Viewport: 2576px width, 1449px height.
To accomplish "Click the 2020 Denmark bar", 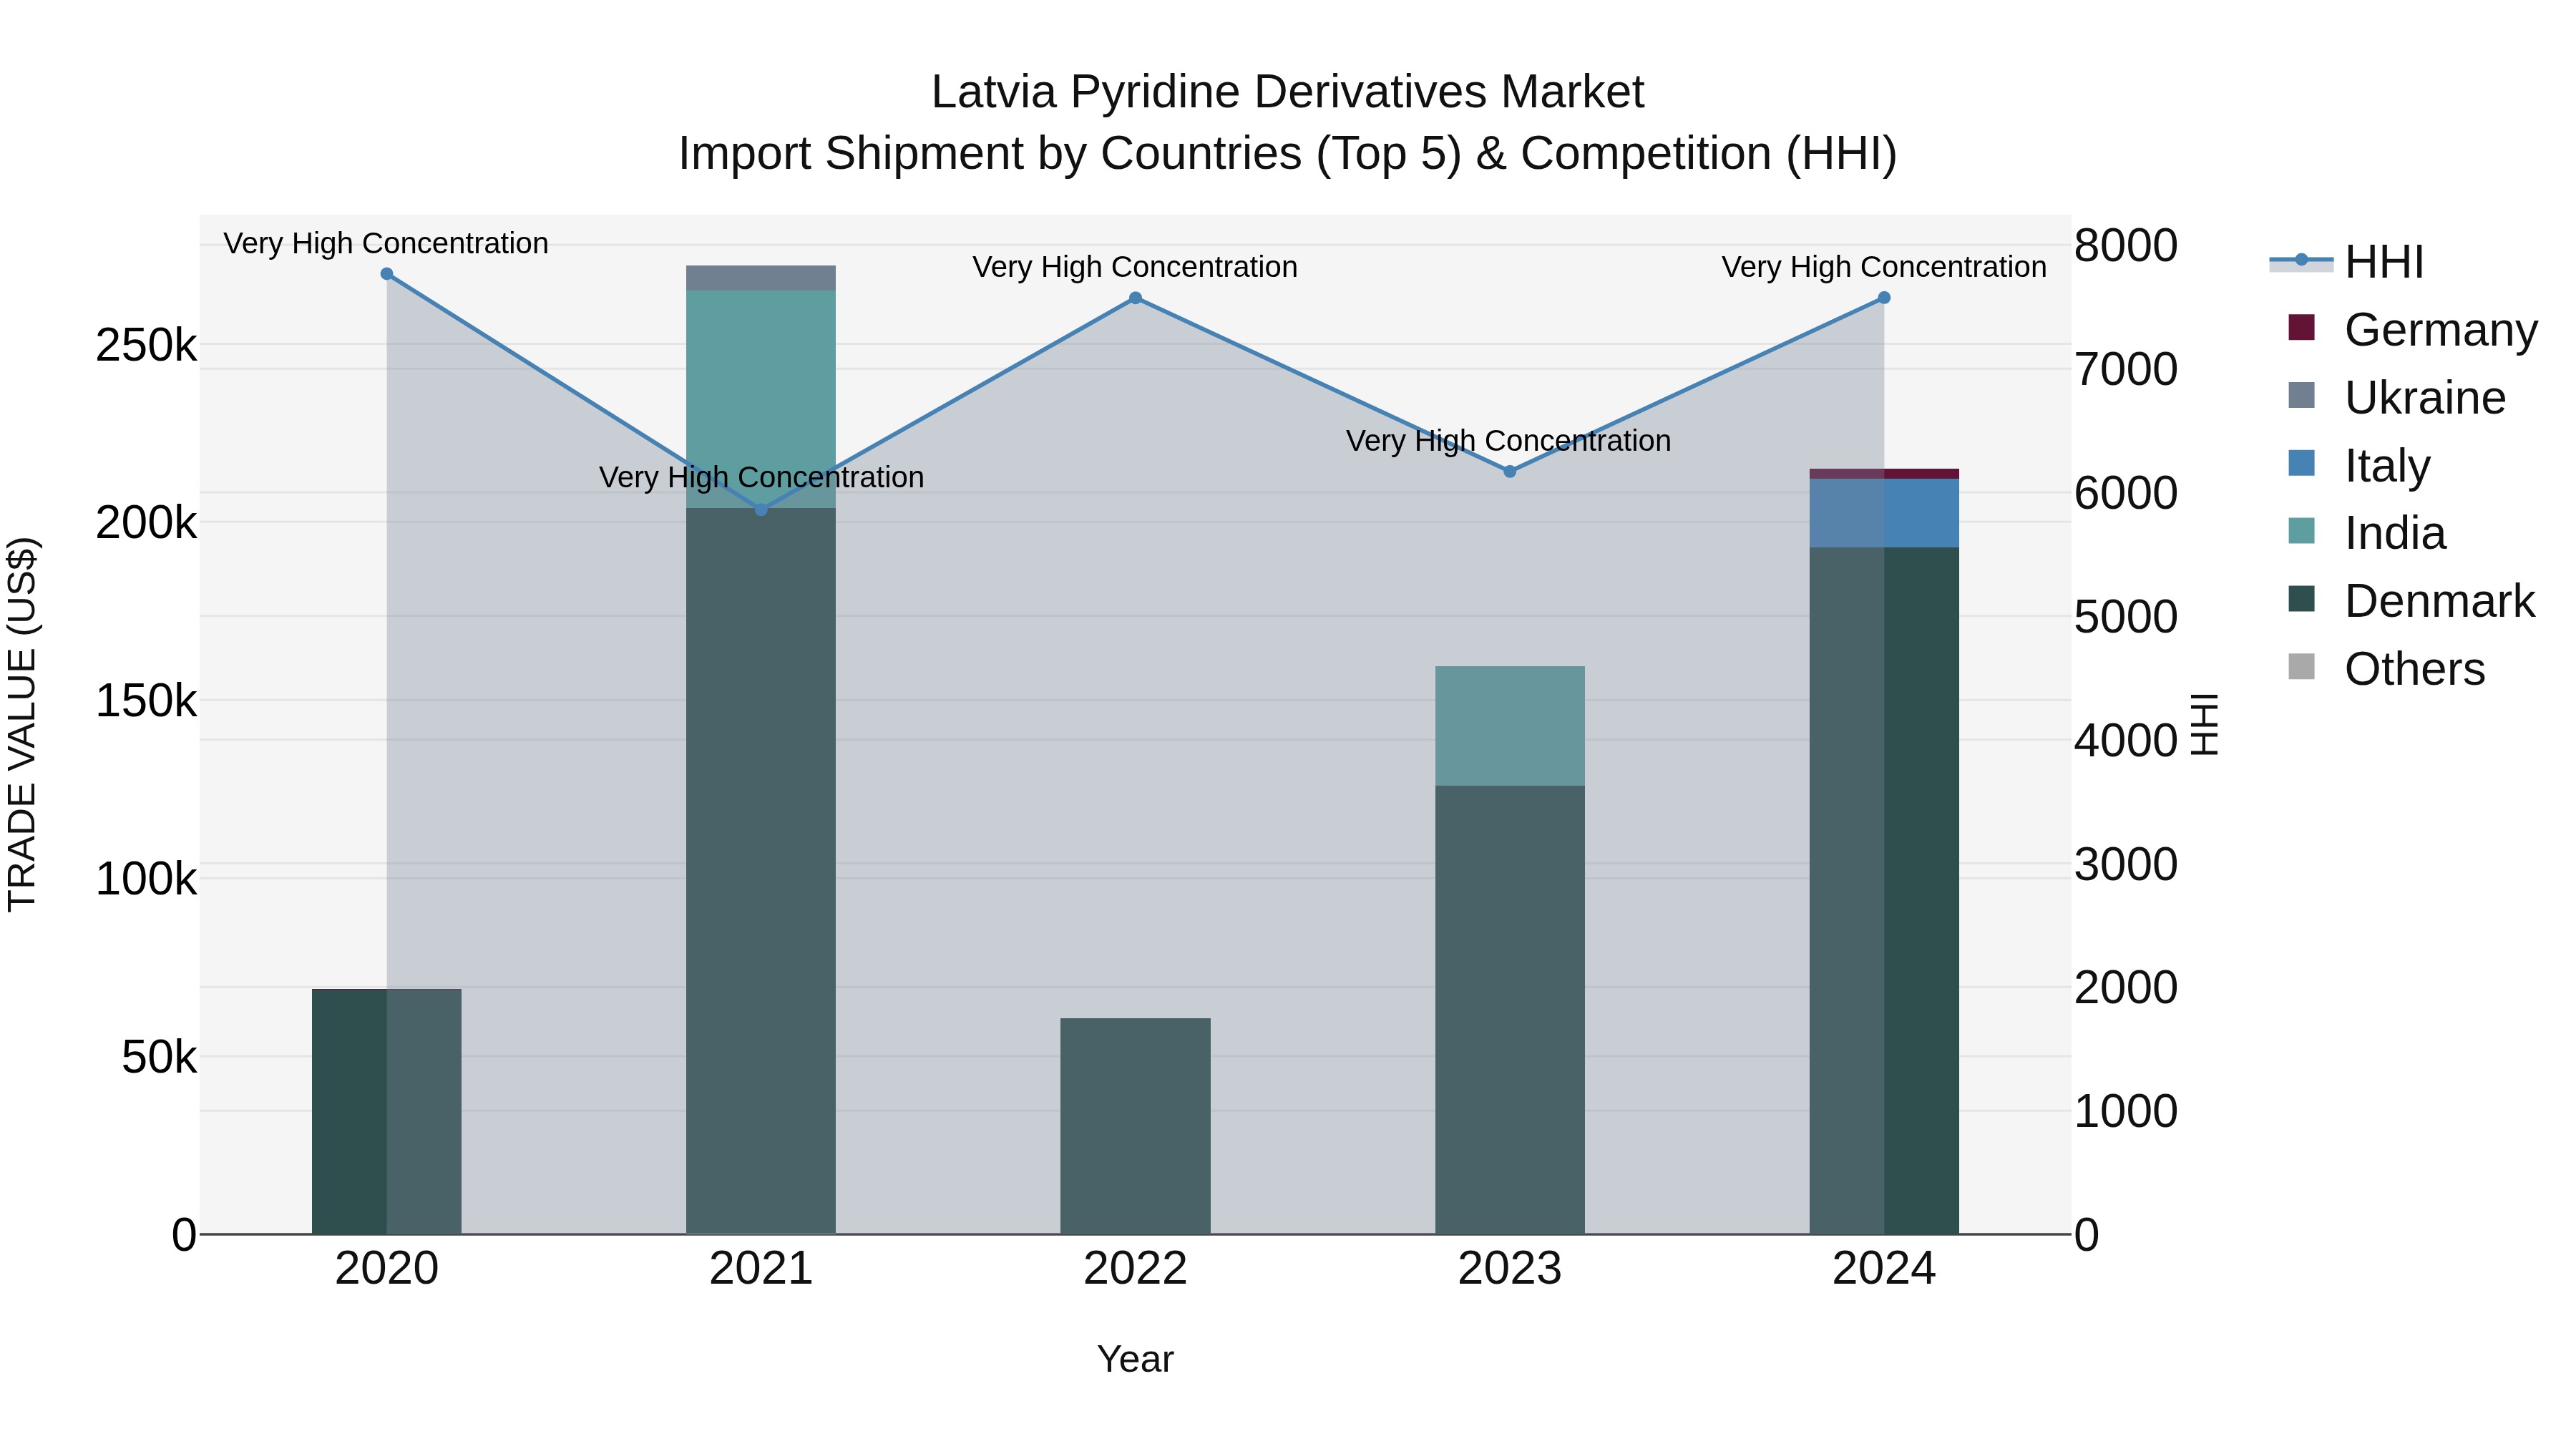I will [387, 1111].
